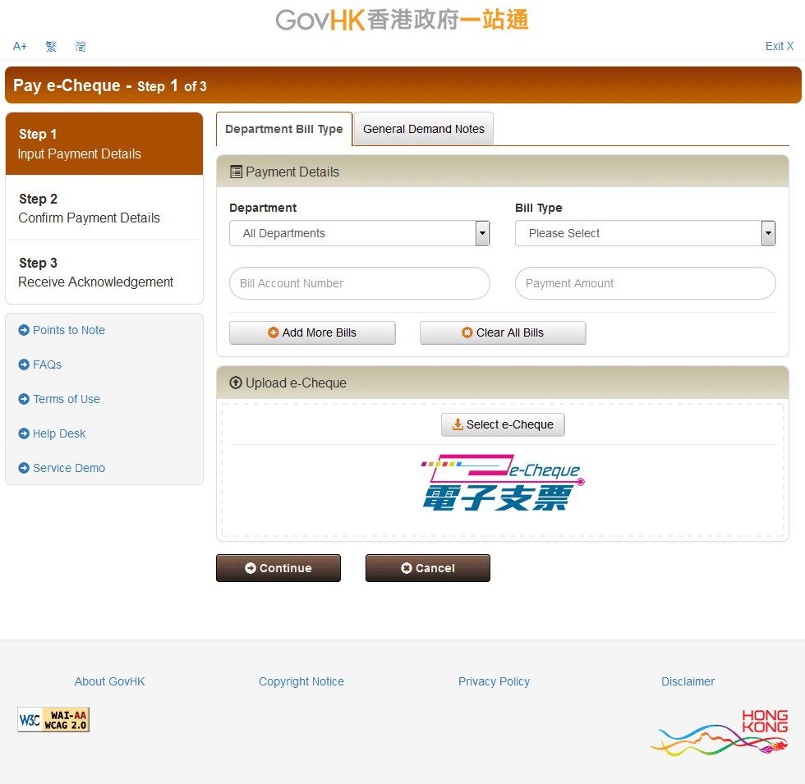Click the Hong Kong brand dragon logo
The image size is (805, 784).
tap(719, 732)
